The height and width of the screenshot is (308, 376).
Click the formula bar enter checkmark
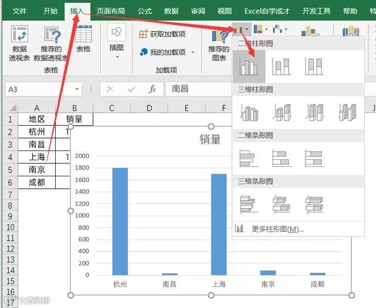click(x=132, y=89)
